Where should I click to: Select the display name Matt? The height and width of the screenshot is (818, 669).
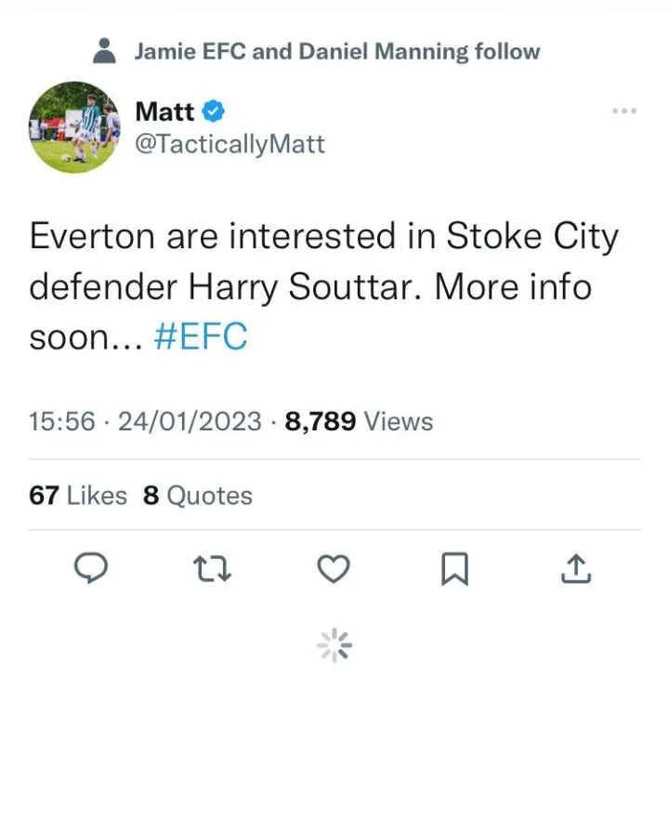pos(164,112)
